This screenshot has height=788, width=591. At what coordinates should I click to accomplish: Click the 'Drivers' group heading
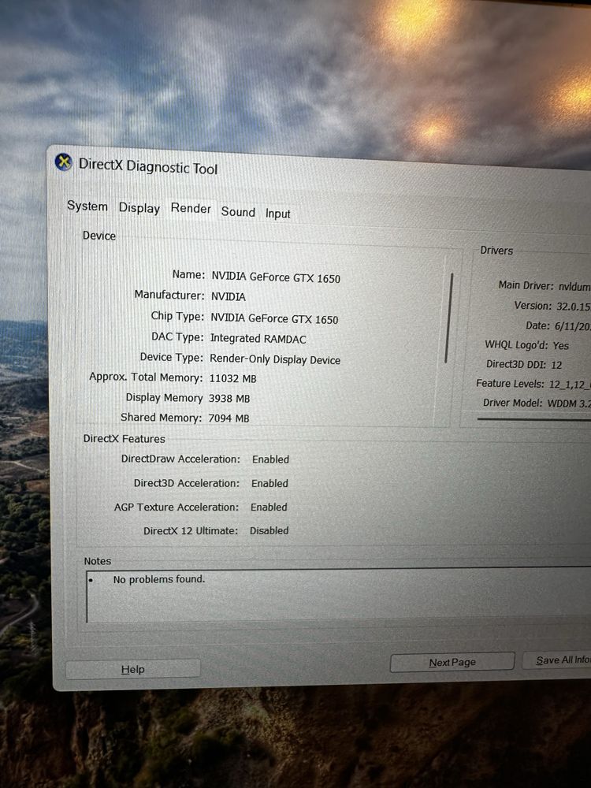(x=496, y=251)
